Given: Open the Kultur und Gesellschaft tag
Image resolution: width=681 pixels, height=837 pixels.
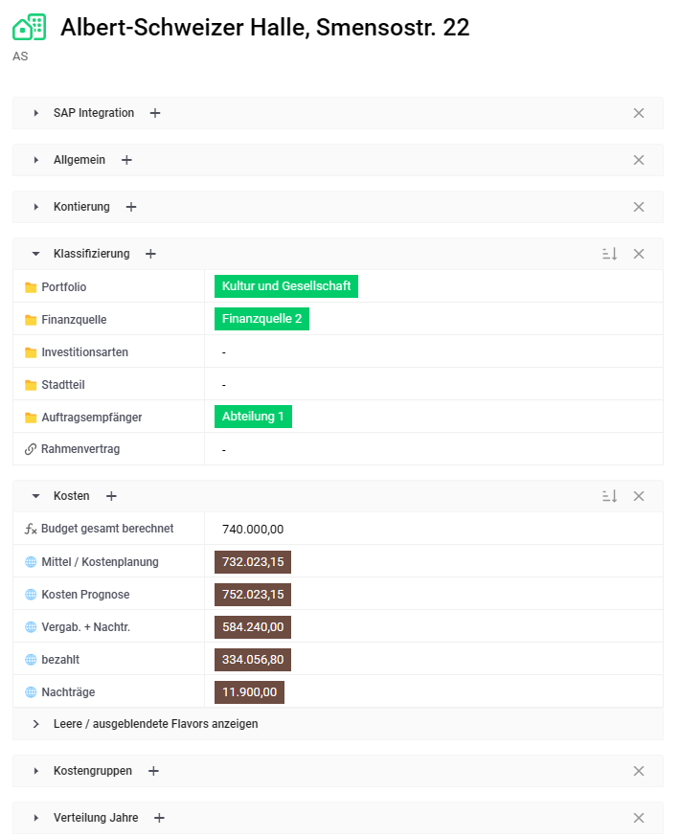Looking at the screenshot, I should [286, 286].
